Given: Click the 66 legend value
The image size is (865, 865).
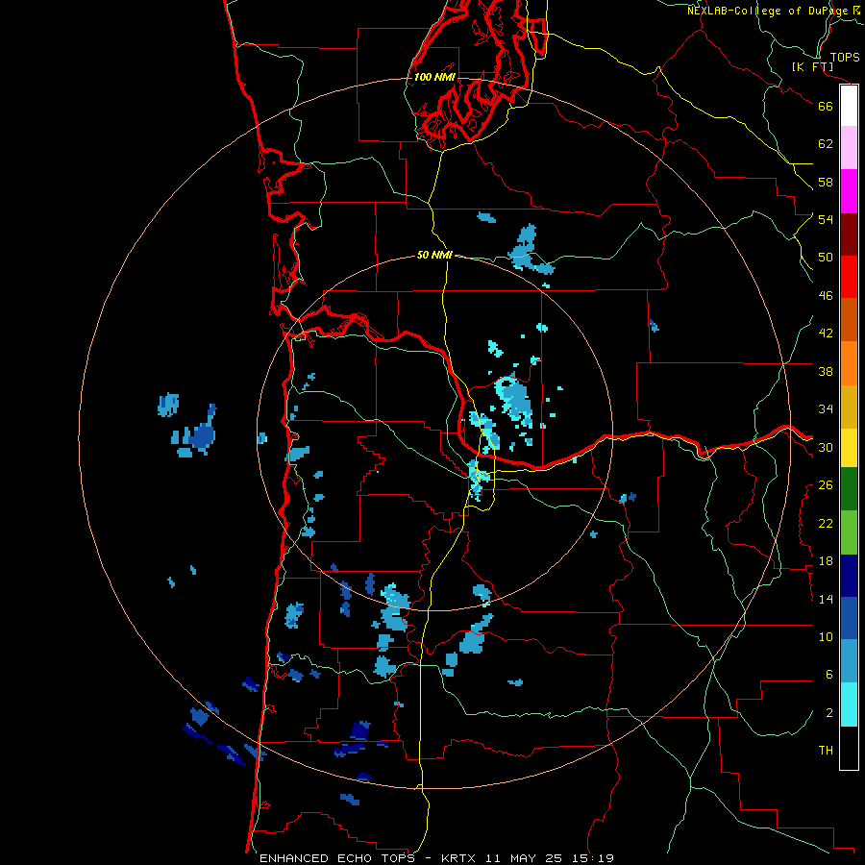Looking at the screenshot, I should tap(826, 106).
